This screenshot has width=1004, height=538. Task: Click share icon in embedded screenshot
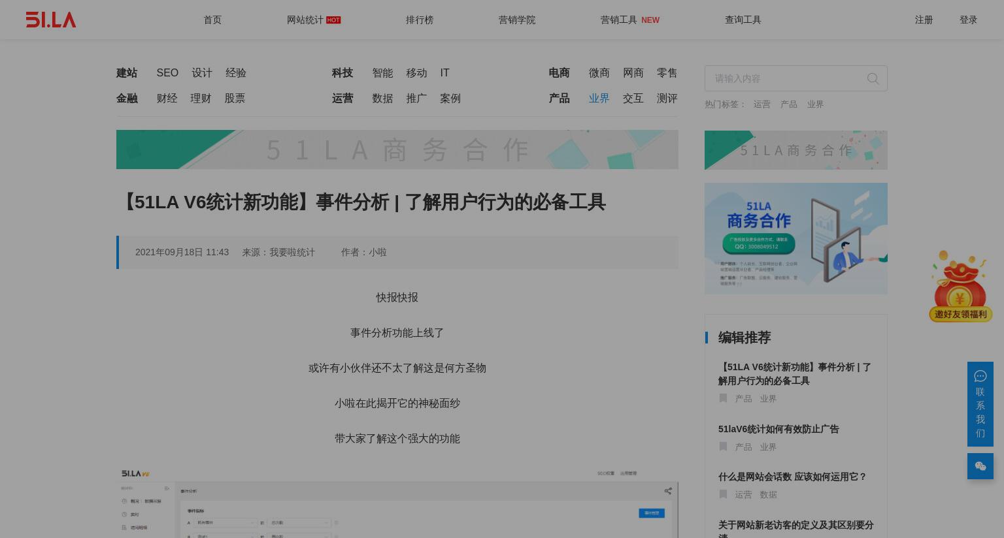[668, 491]
